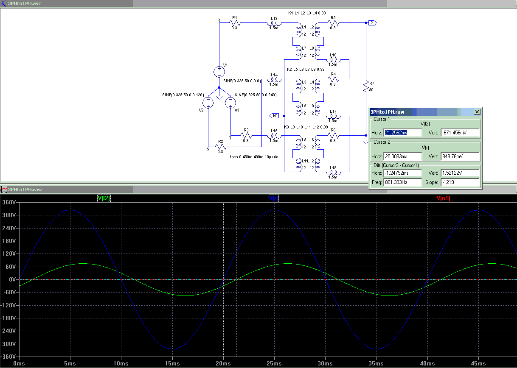This screenshot has height=368, width=517.
Task: Click the .tran simulation directive text
Action: pyautogui.click(x=253, y=156)
